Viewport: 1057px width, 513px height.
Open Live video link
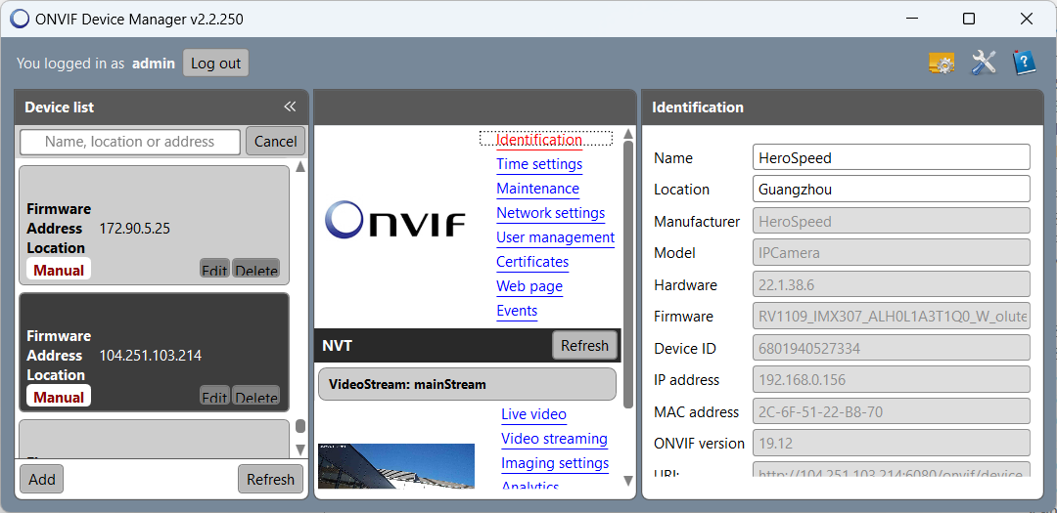click(x=533, y=414)
